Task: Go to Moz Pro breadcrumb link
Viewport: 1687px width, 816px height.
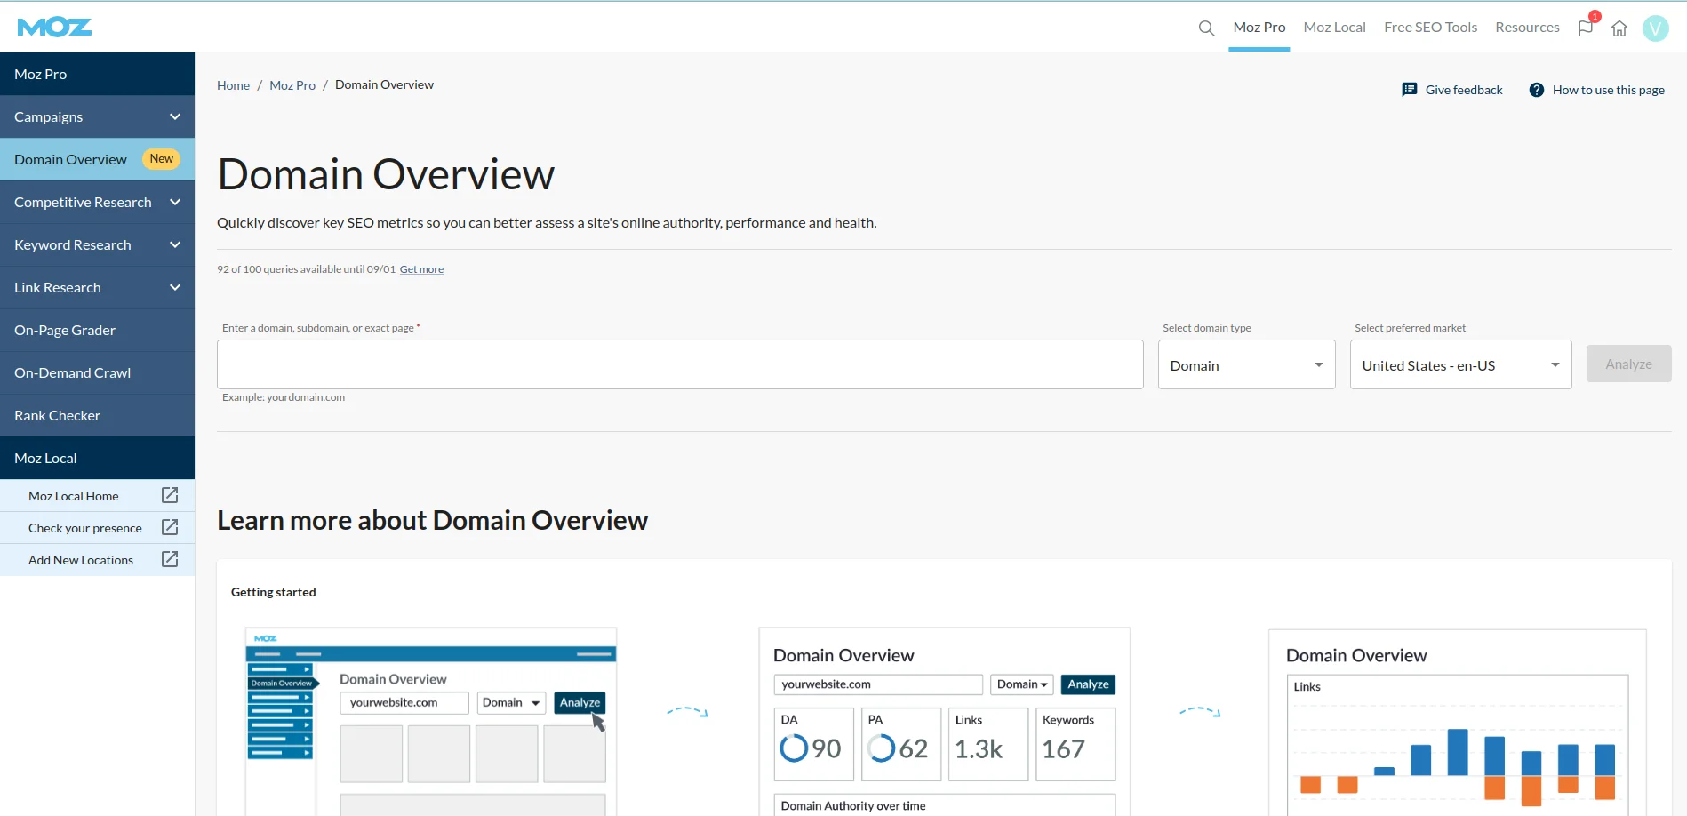Action: point(292,85)
